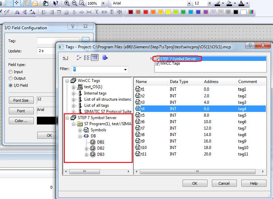Click Help in the Tags dialog
Image resolution: width=273 pixels, height=199 pixels.
coord(254,183)
